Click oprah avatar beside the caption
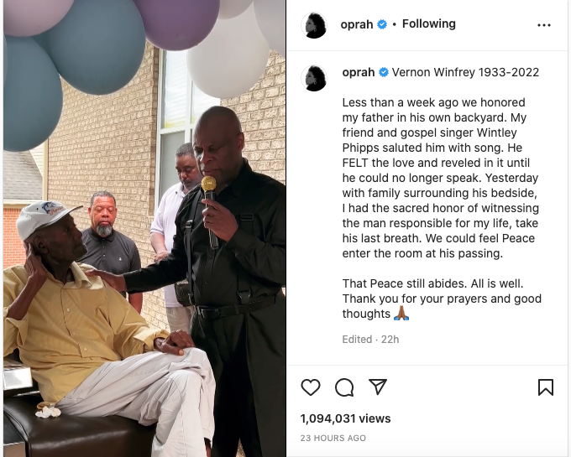571x457 pixels. coord(314,78)
